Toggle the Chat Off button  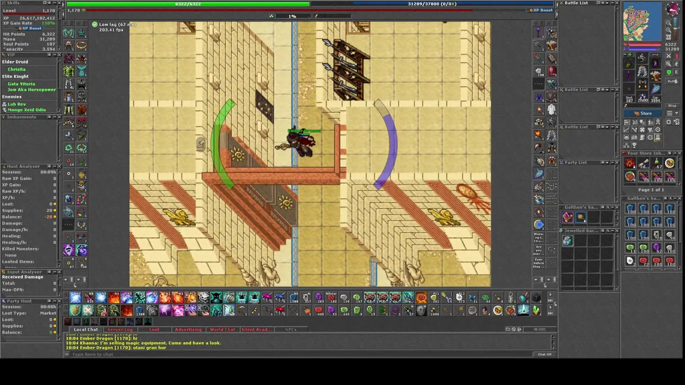(544, 355)
